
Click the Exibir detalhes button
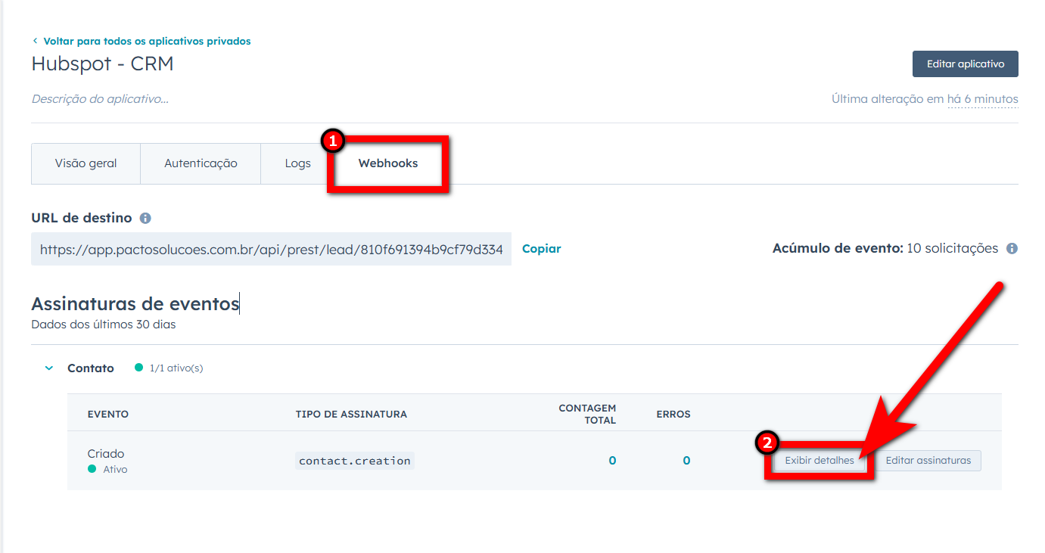[x=820, y=461]
